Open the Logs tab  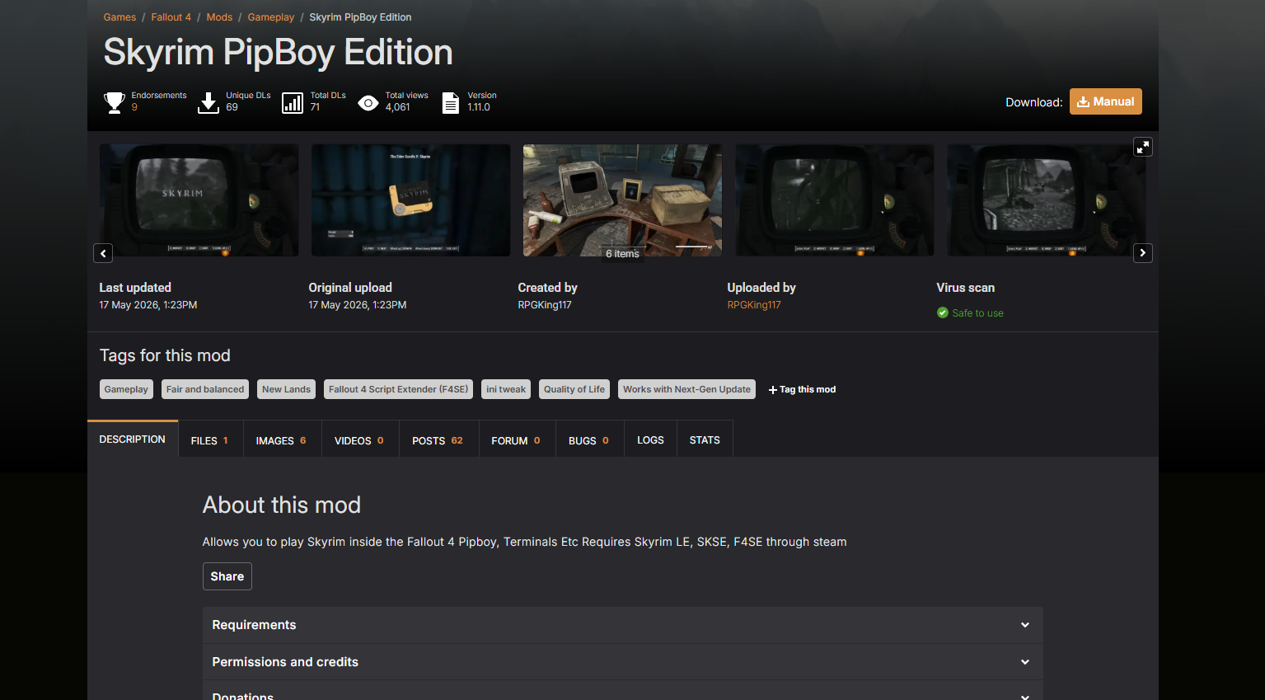tap(650, 440)
